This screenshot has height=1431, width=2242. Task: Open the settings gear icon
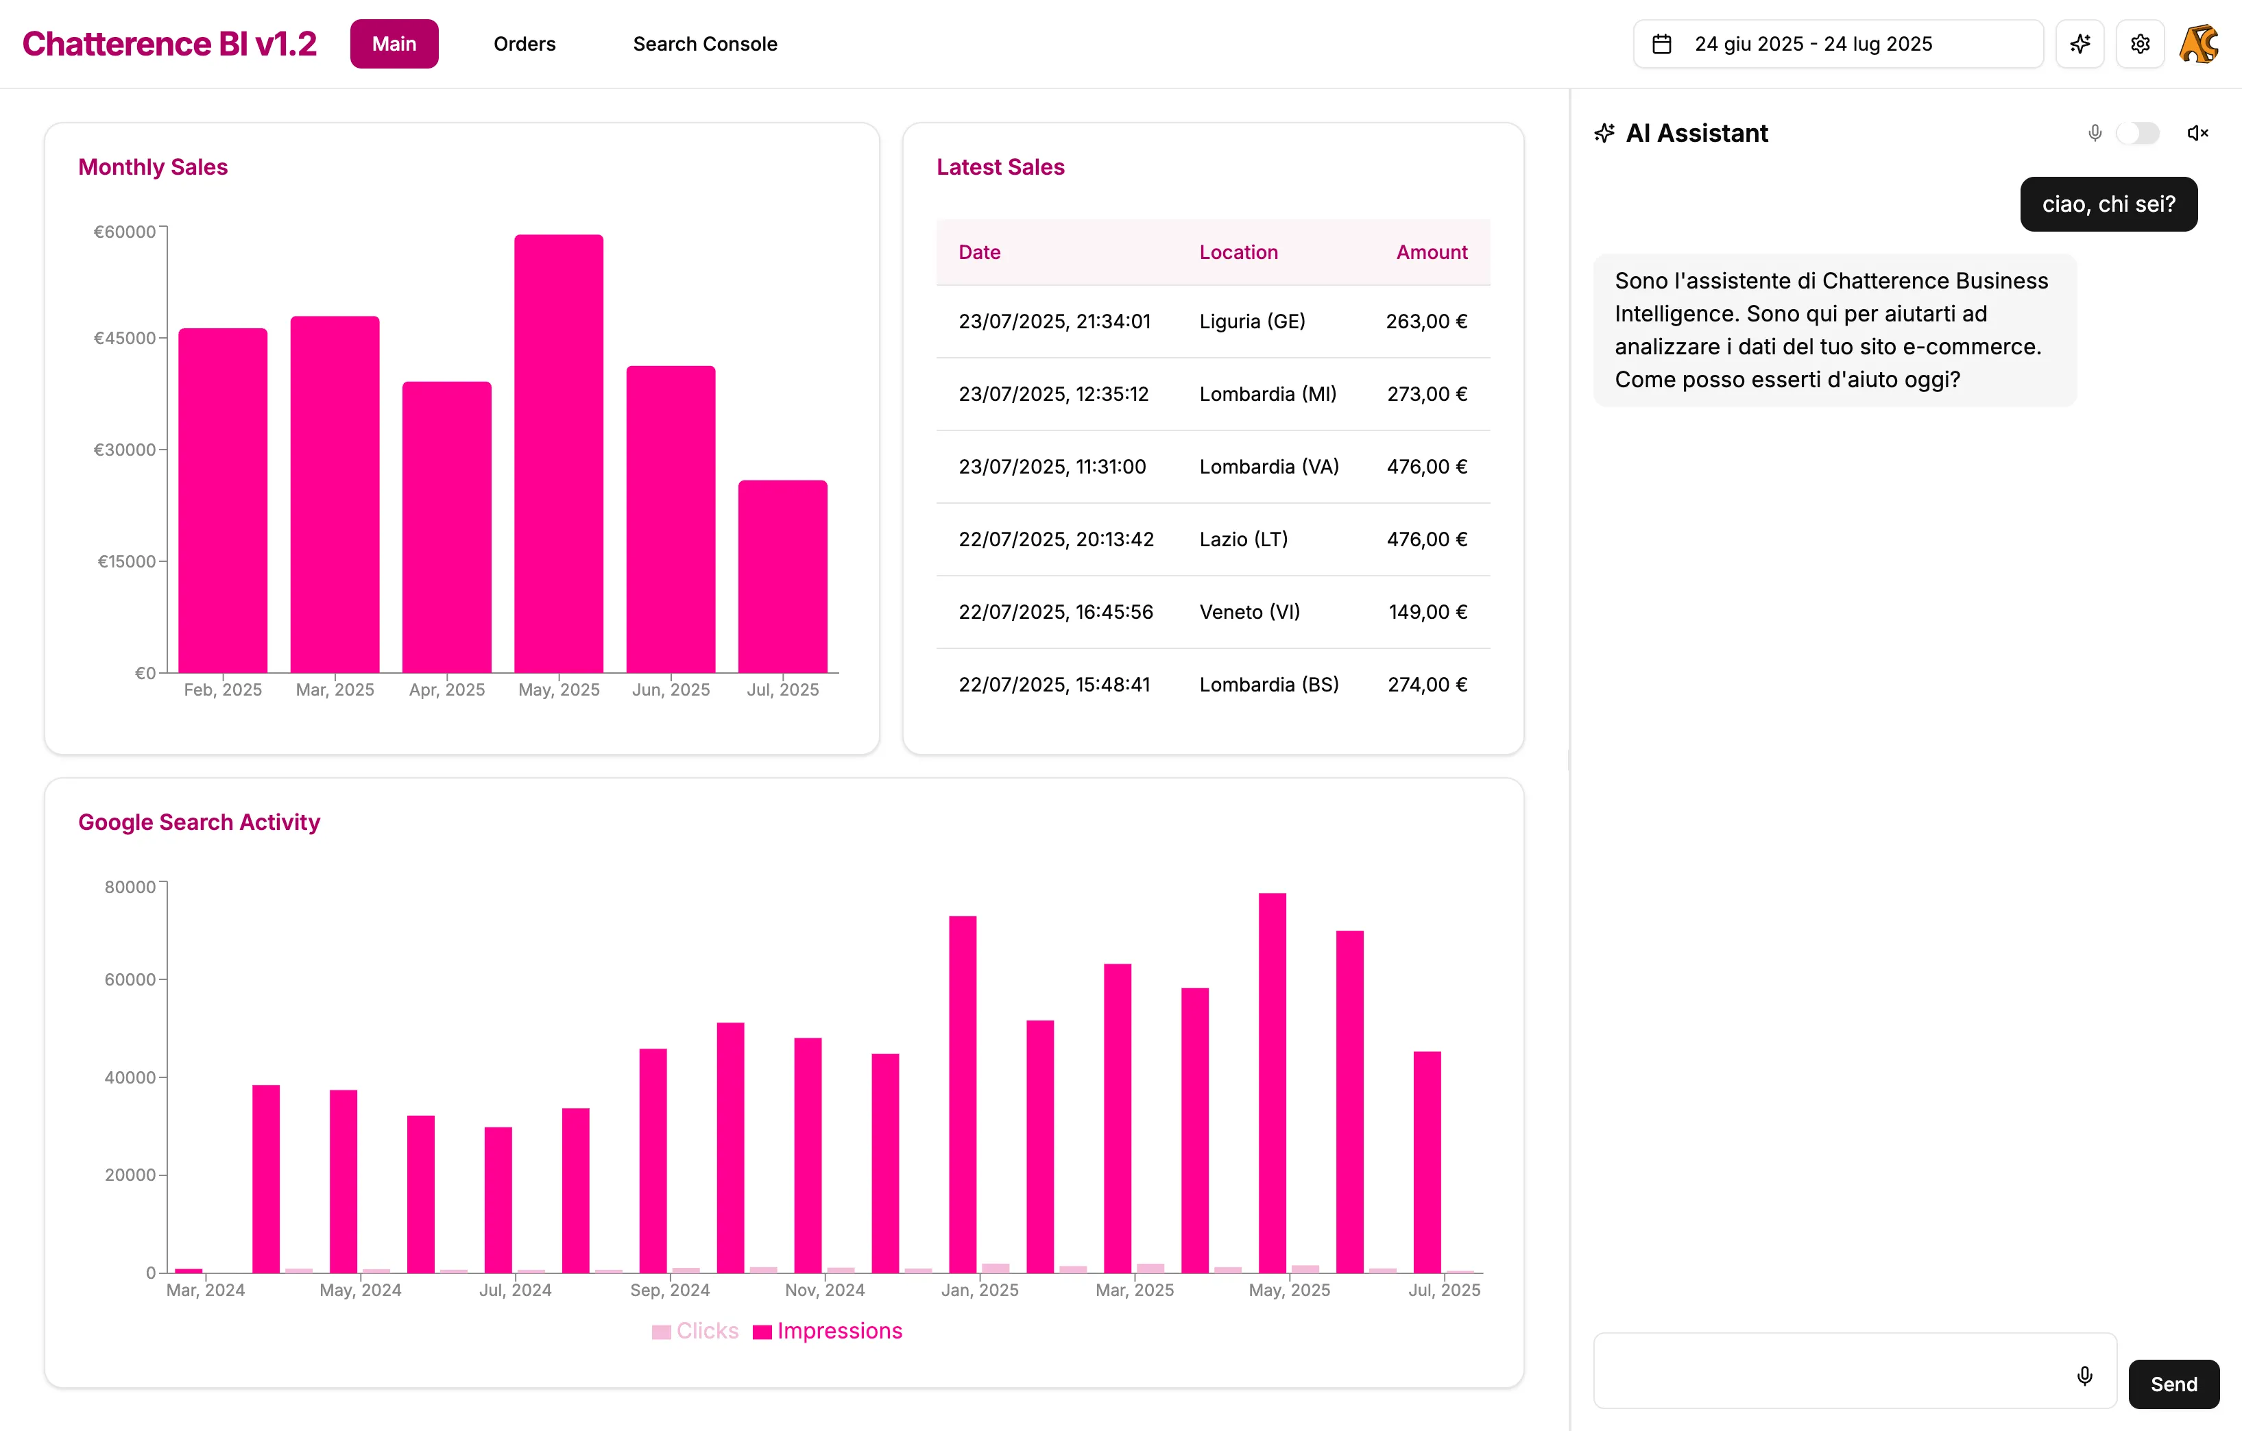pos(2140,44)
